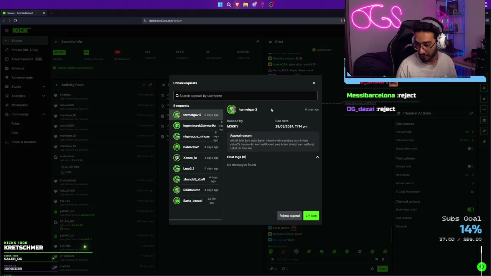
Task: Open the hablacha2 appeal
Action: pos(196,147)
